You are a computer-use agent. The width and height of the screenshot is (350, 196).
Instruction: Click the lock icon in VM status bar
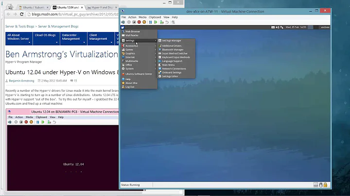coord(325,185)
